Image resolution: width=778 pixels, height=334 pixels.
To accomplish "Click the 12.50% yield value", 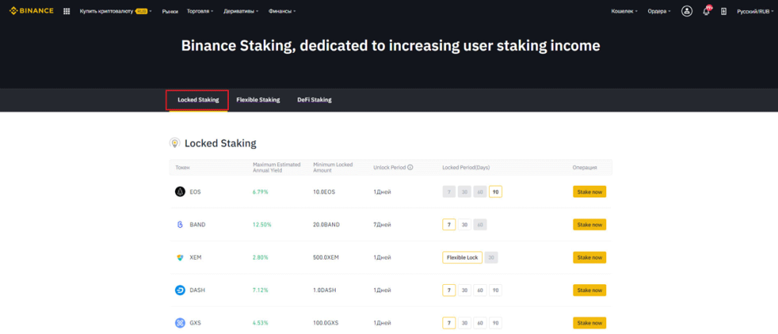I will tap(262, 225).
